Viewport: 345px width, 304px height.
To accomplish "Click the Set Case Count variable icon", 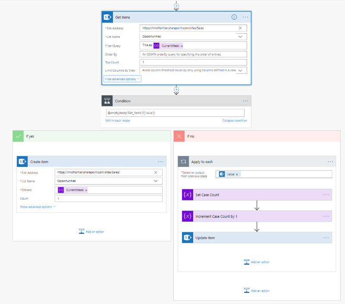I will tap(187, 195).
